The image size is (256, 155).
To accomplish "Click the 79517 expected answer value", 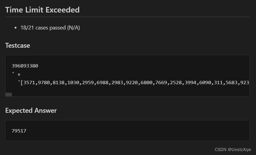I will tap(19, 131).
